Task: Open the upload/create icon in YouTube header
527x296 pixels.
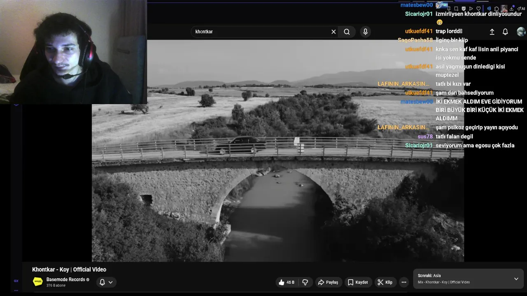Action: point(492,32)
